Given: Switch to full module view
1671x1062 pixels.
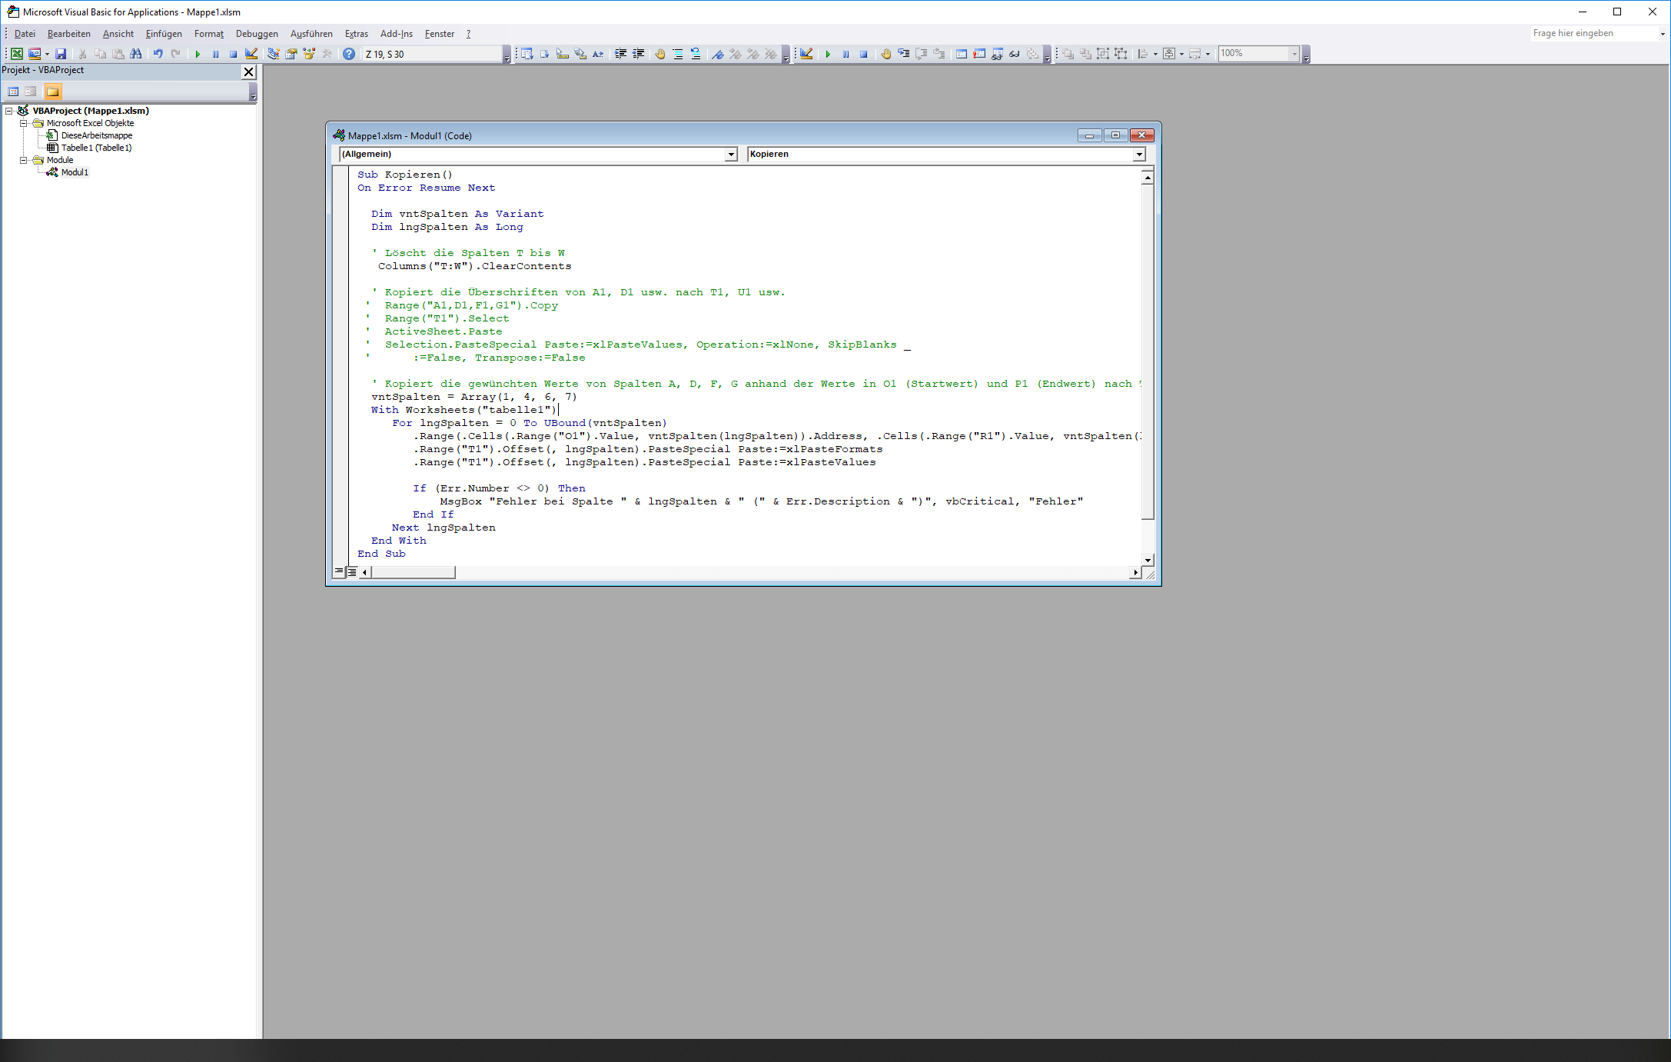Looking at the screenshot, I should tap(352, 571).
